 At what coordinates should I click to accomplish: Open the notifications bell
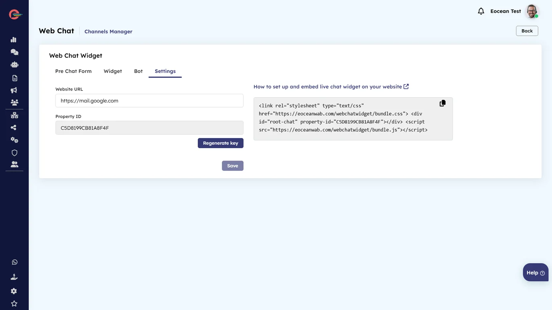click(481, 11)
